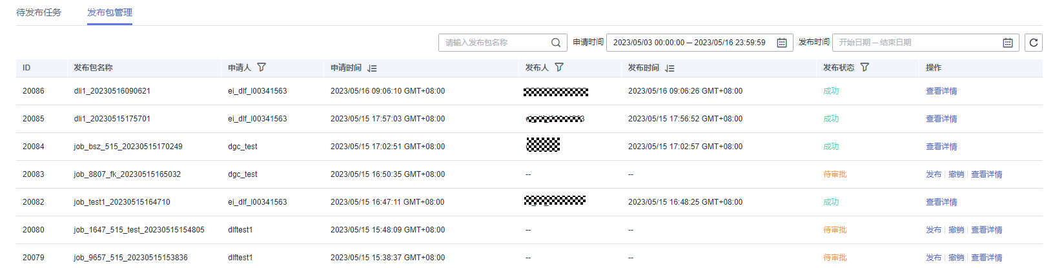Publish package 20079
1044x268 pixels.
point(933,258)
